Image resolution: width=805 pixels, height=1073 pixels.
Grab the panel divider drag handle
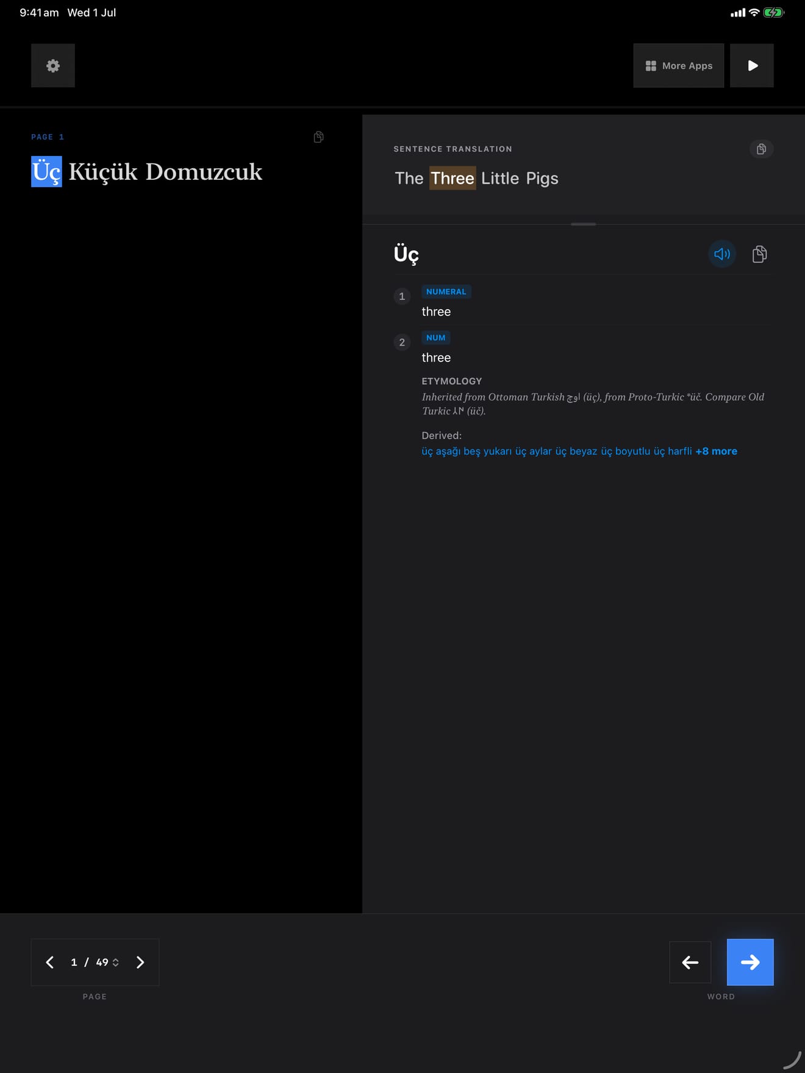[x=584, y=224]
